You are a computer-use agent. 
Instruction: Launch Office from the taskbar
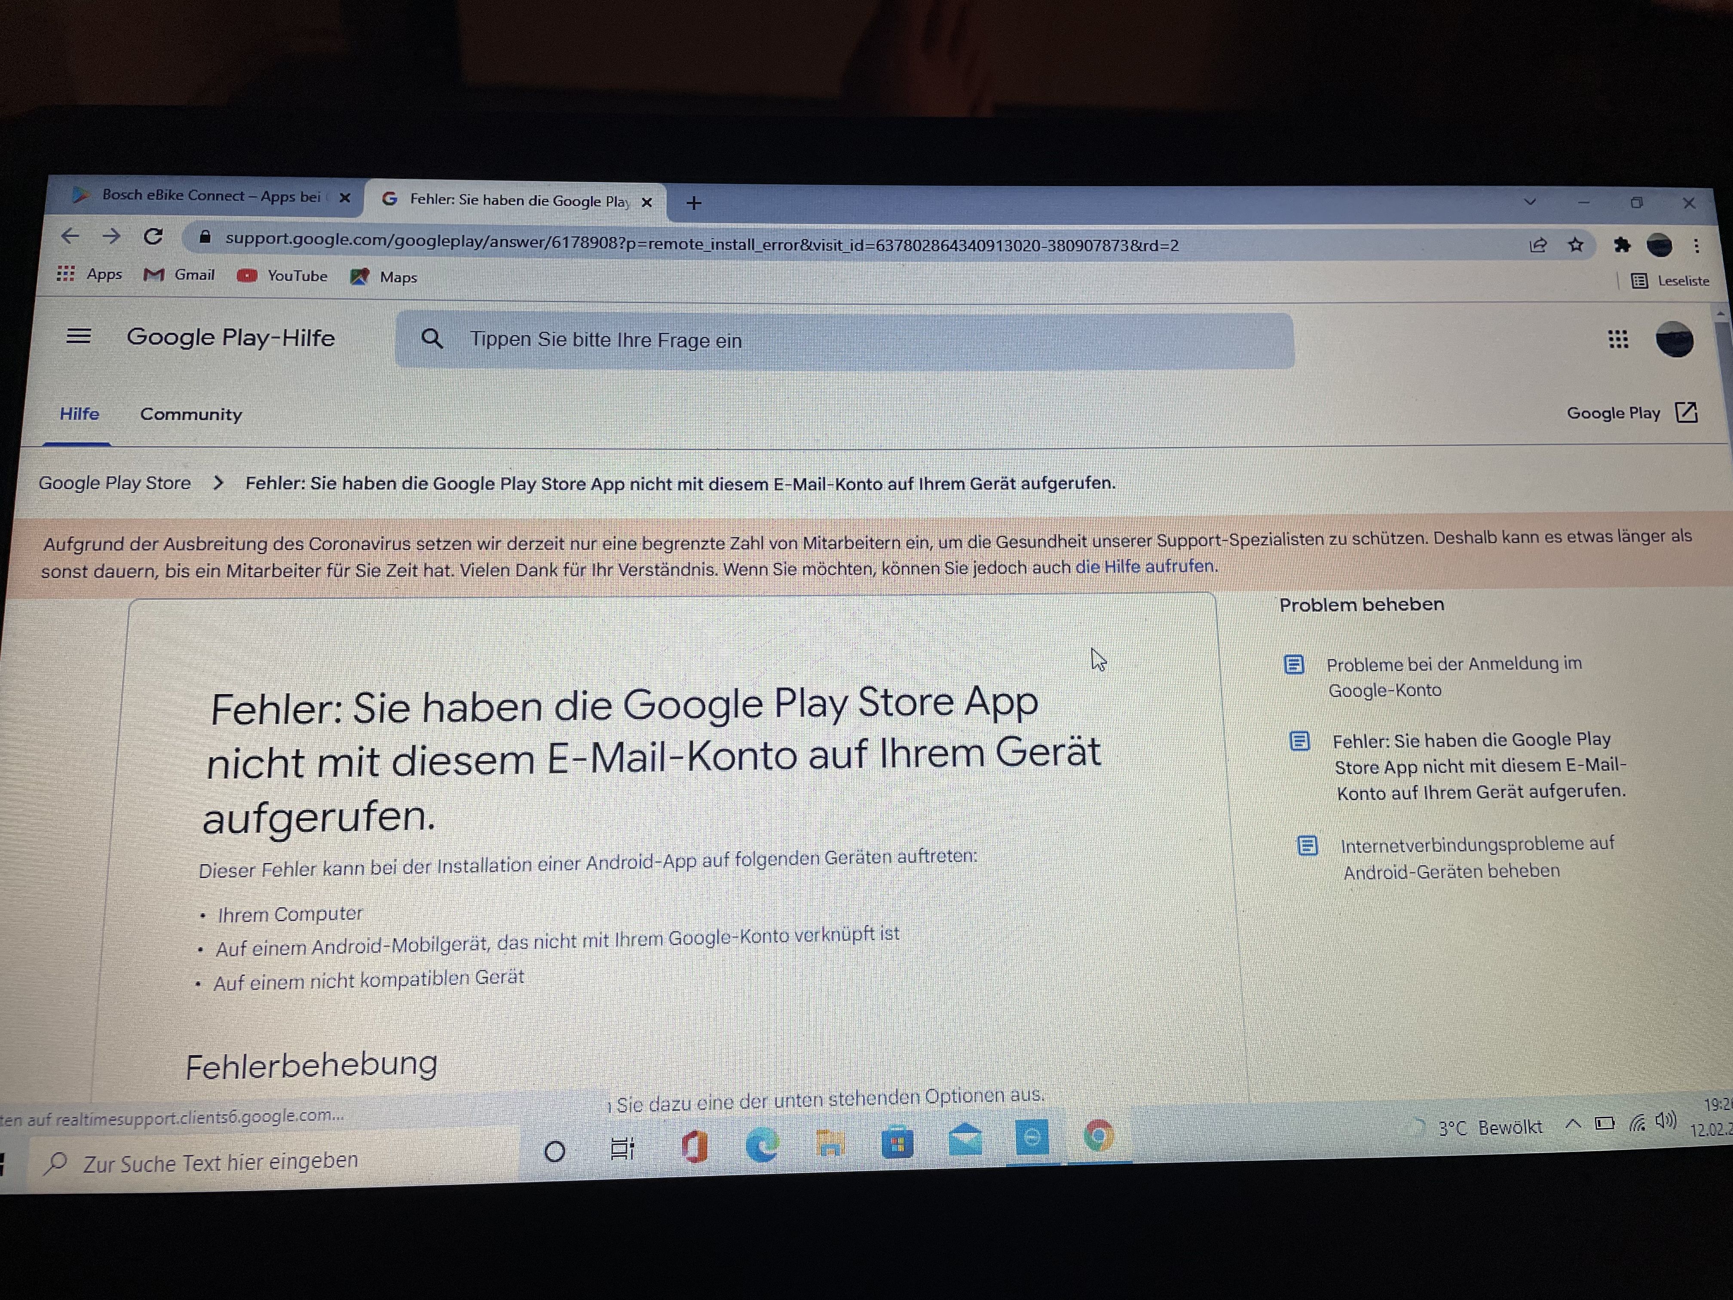click(x=694, y=1147)
